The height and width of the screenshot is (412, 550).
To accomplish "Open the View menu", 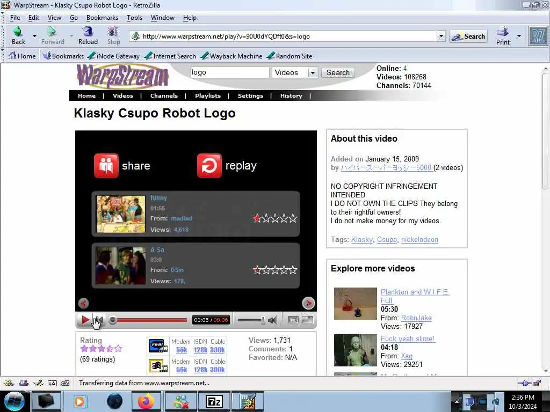I will [54, 18].
